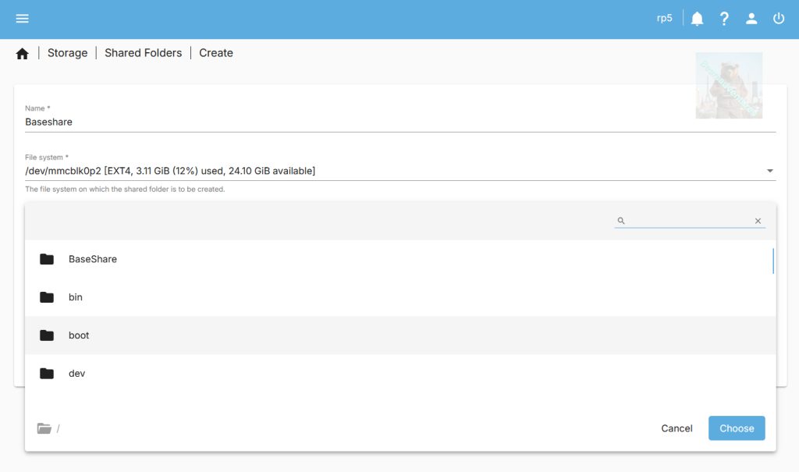Viewport: 799px width, 472px height.
Task: Click the open folder root path icon
Action: (44, 428)
